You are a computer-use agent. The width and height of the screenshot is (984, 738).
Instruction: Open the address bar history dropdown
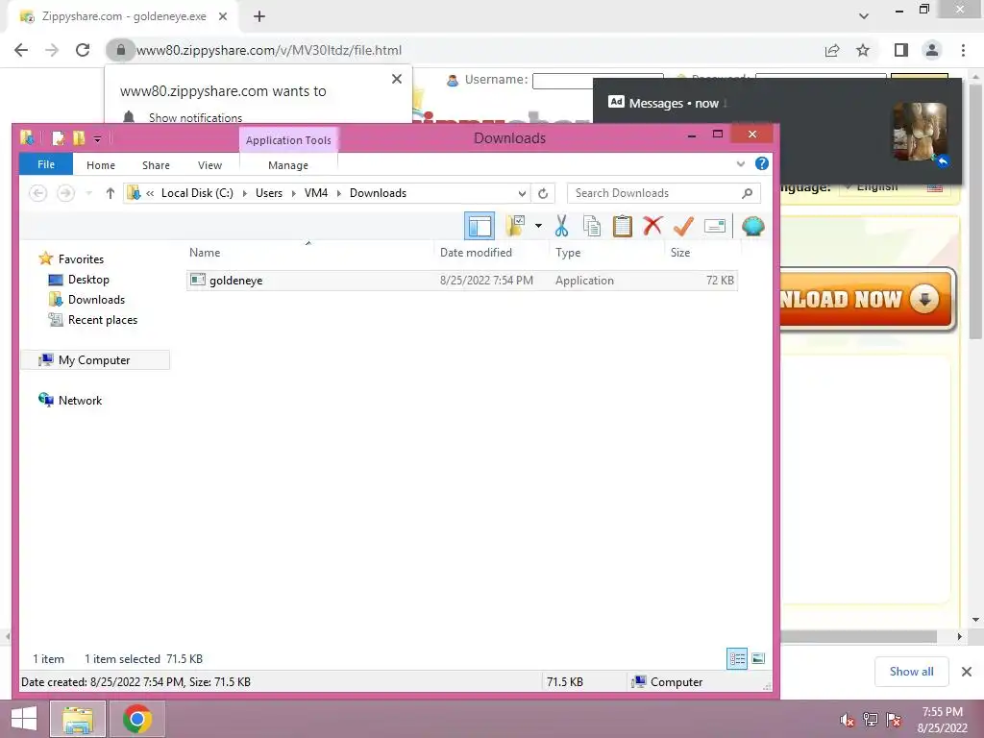click(522, 193)
